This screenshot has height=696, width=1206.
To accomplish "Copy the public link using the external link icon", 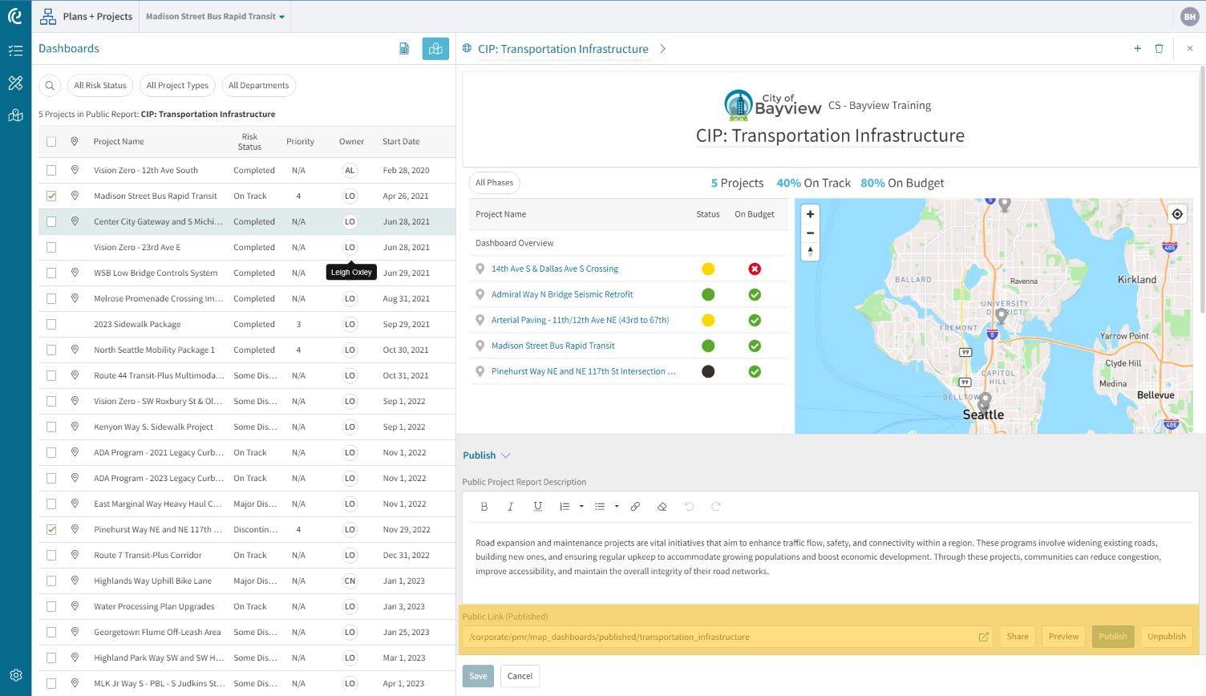I will (x=983, y=636).
